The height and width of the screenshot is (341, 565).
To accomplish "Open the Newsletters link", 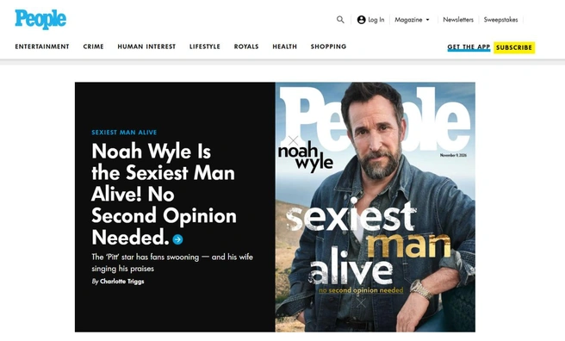I will coord(458,20).
